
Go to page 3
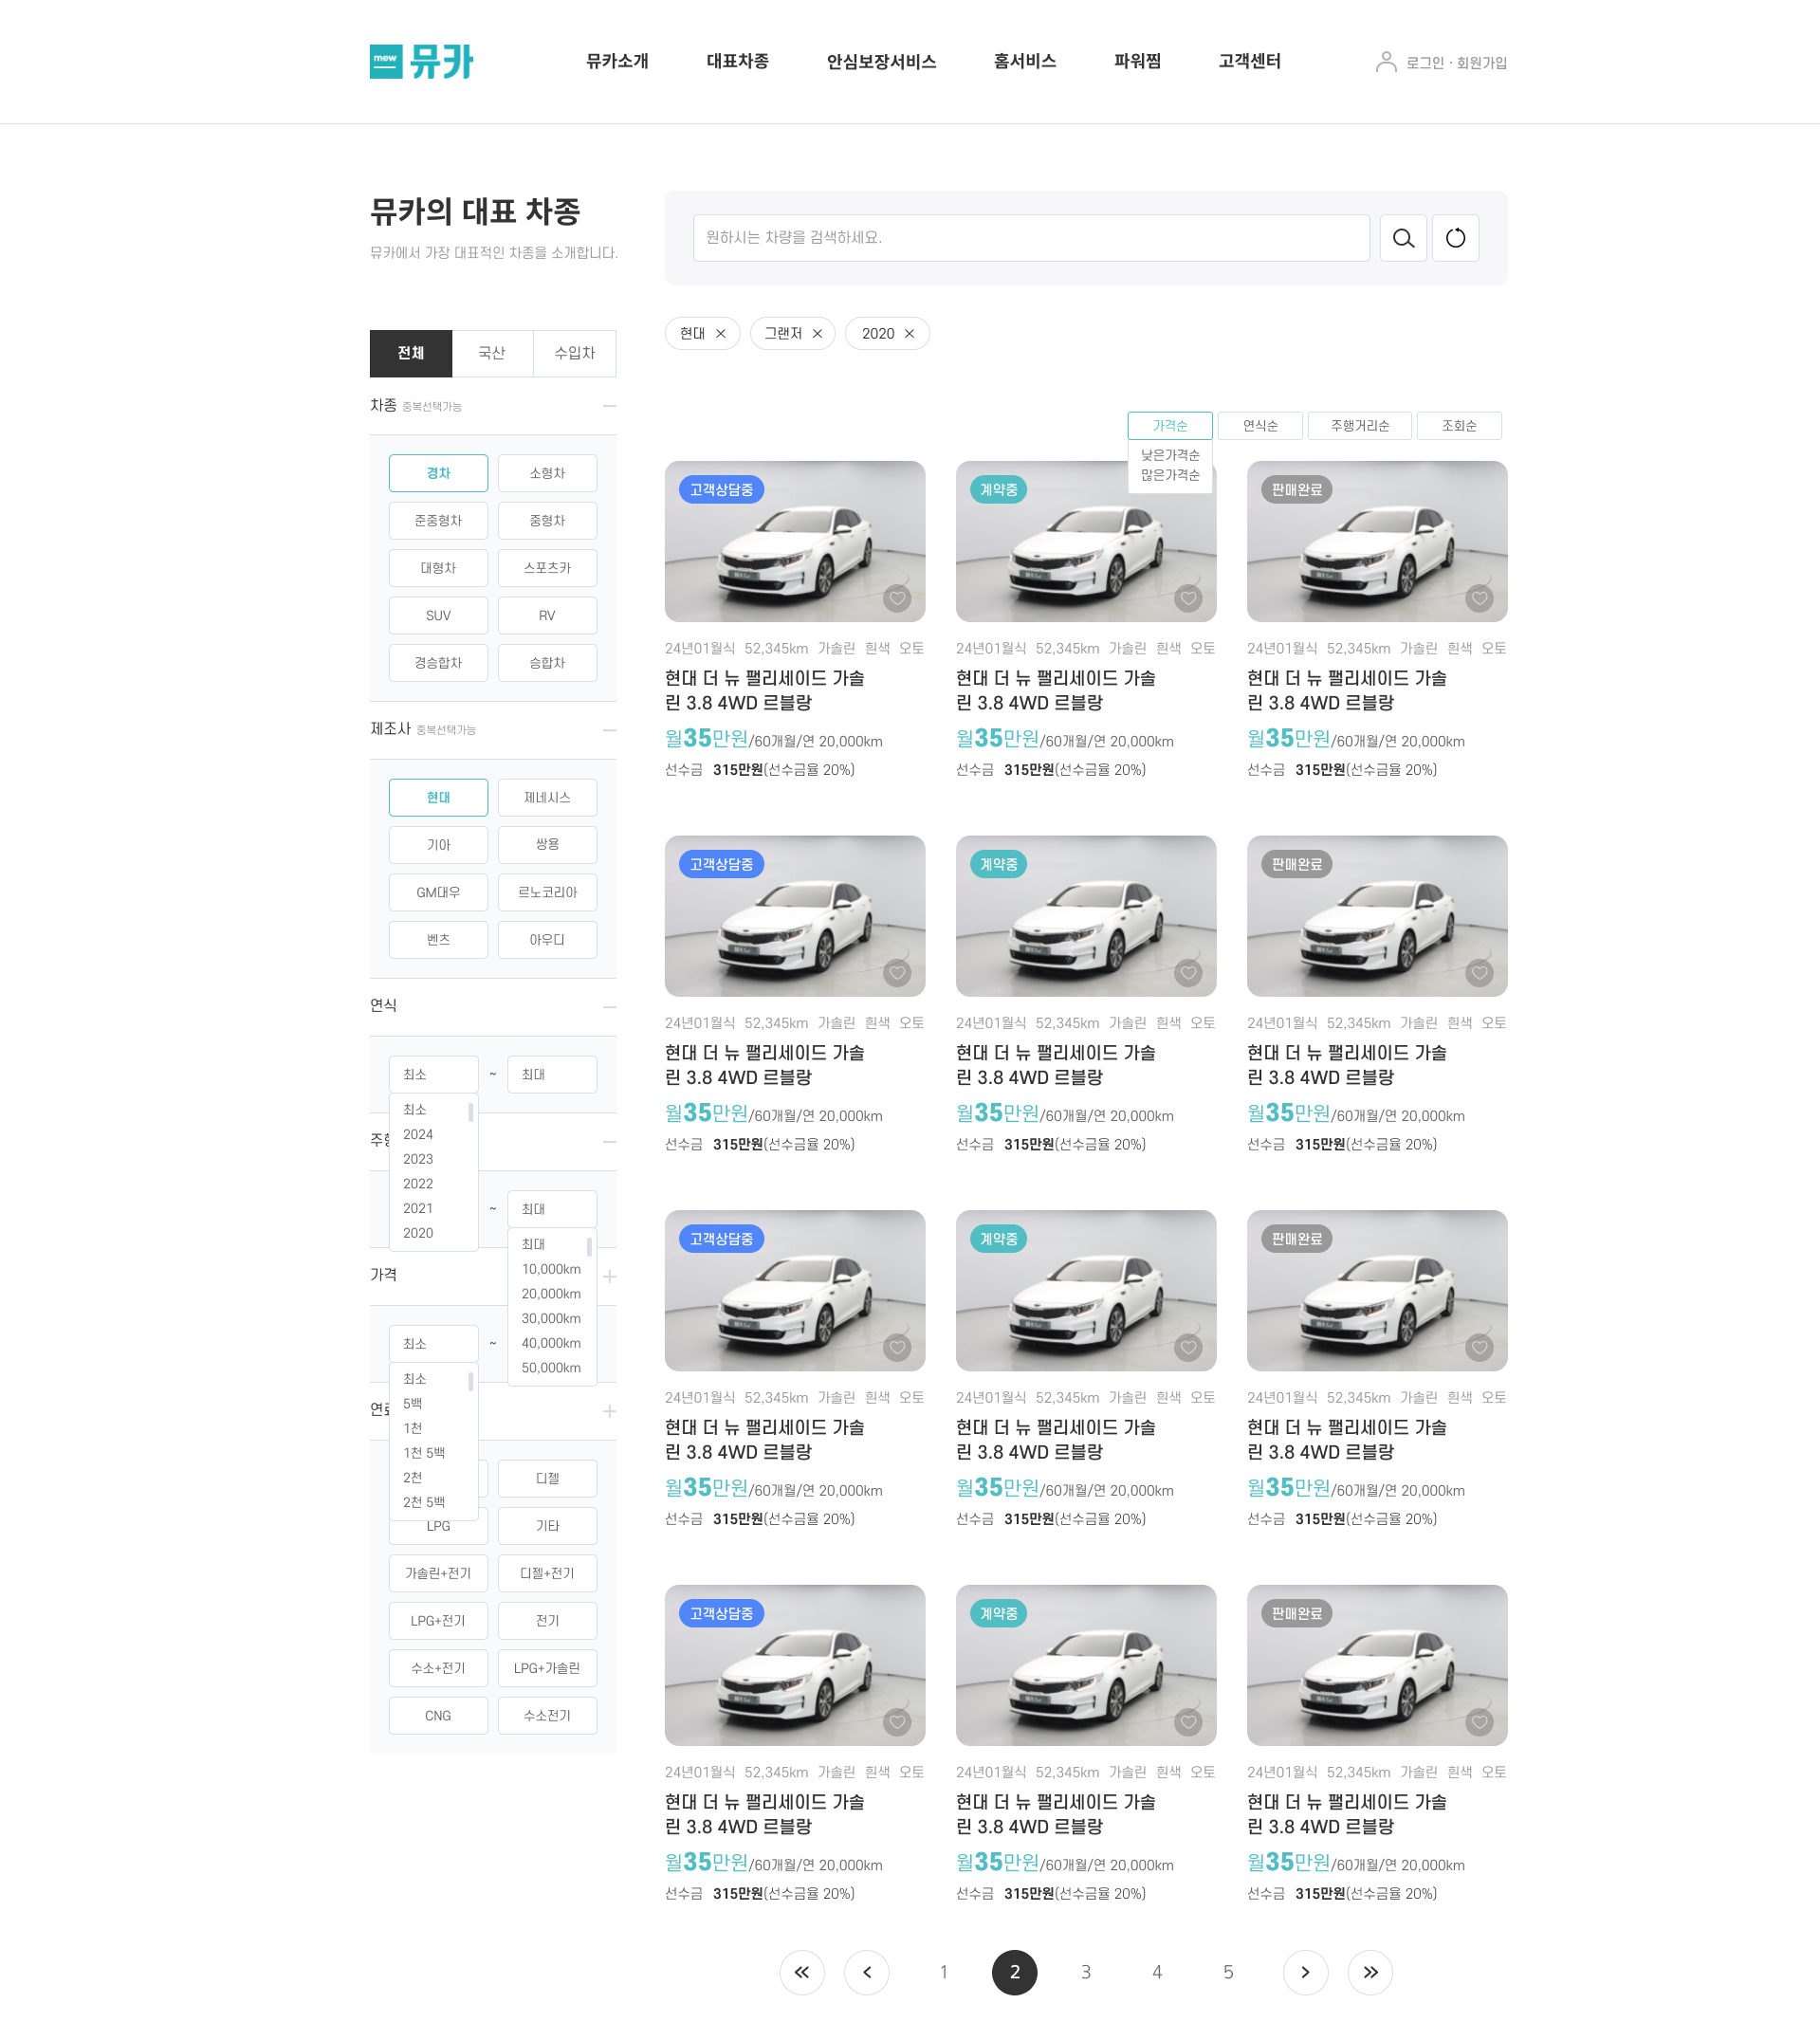pyautogui.click(x=1086, y=1972)
